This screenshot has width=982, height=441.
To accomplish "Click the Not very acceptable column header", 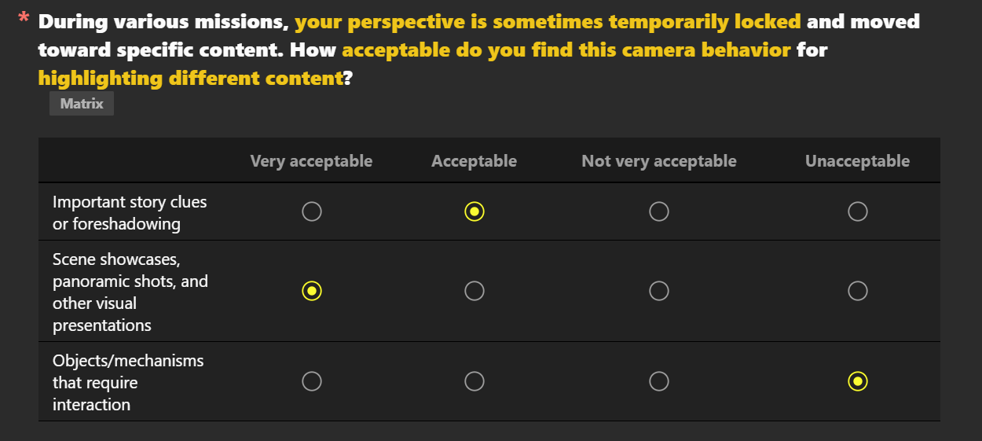I will pyautogui.click(x=659, y=161).
